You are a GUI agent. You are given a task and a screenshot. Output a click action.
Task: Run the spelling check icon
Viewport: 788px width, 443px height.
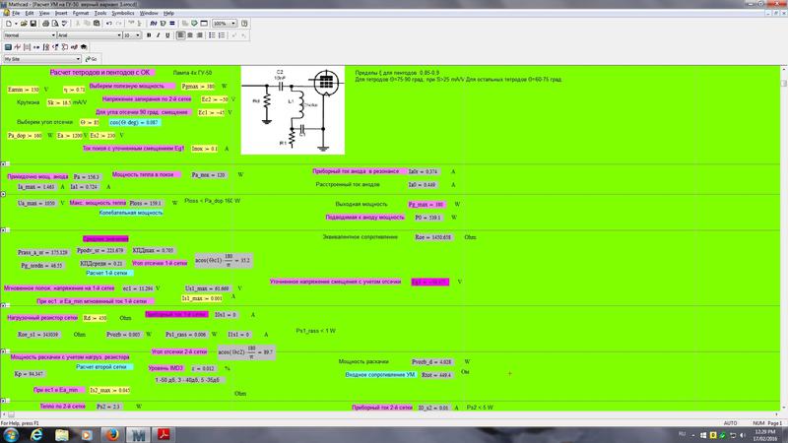coord(64,23)
